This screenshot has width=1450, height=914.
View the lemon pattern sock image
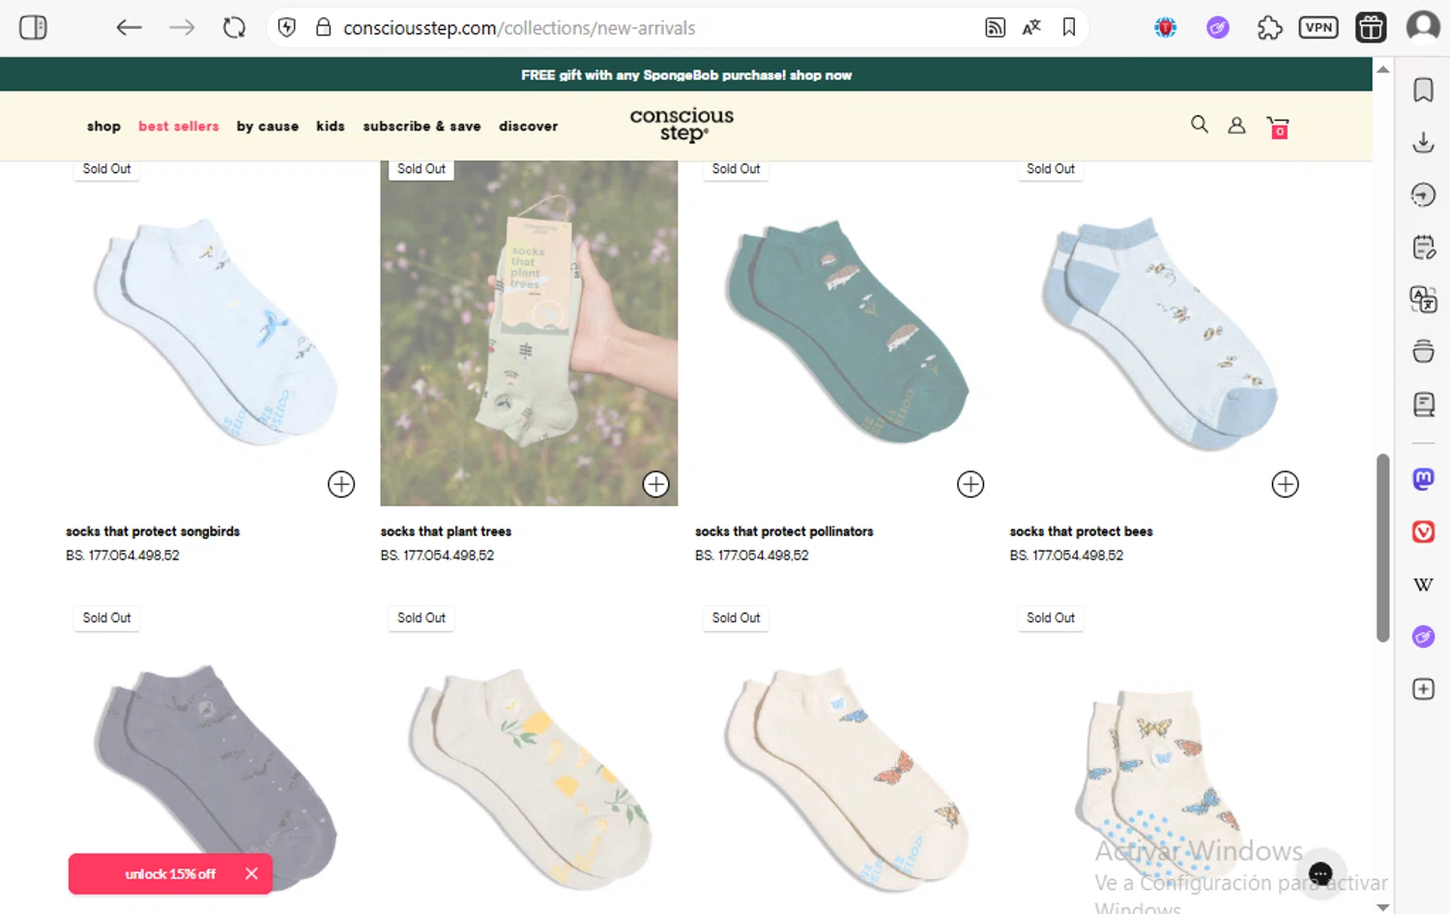(x=529, y=778)
